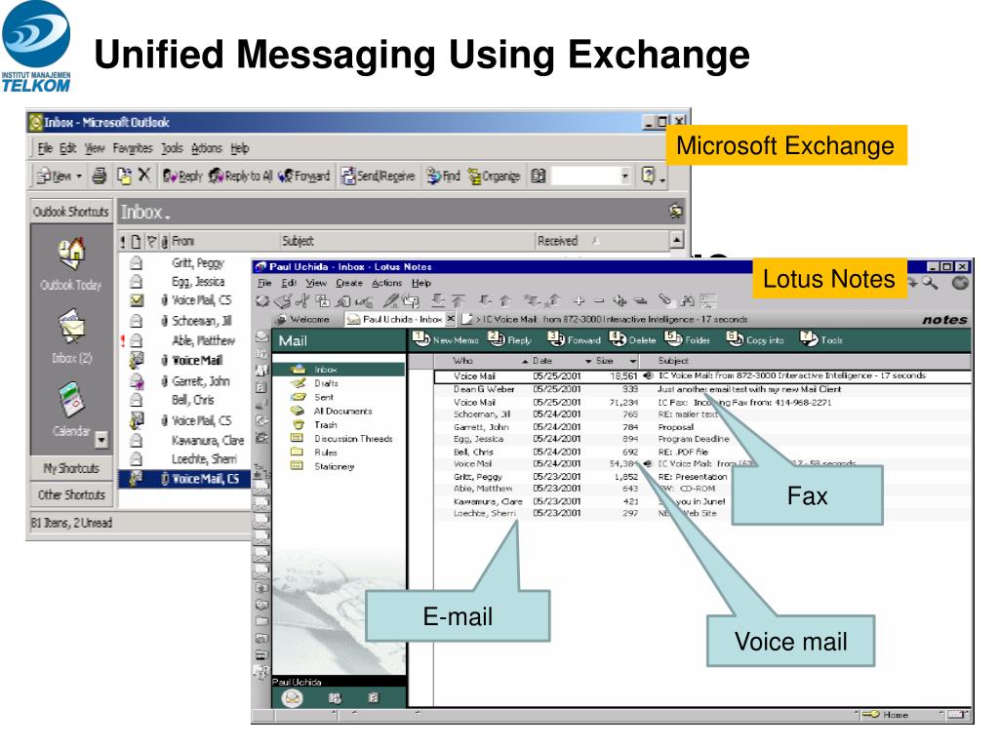Click Reply to All in Outlook toolbar
The image size is (999, 749).
pyautogui.click(x=240, y=176)
